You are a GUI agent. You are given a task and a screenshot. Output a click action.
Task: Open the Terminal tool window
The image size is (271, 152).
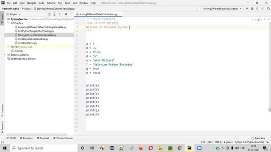point(43,138)
